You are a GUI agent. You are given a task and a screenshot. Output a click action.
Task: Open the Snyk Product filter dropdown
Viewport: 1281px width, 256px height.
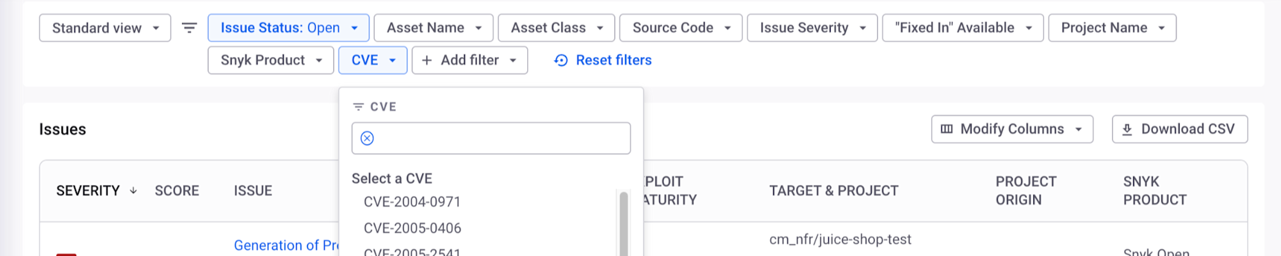pos(270,60)
